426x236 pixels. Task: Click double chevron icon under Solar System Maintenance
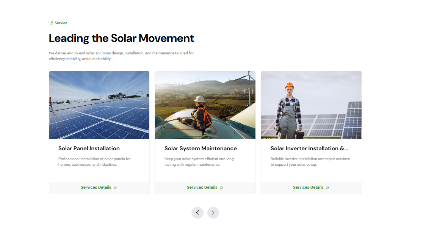(221, 188)
